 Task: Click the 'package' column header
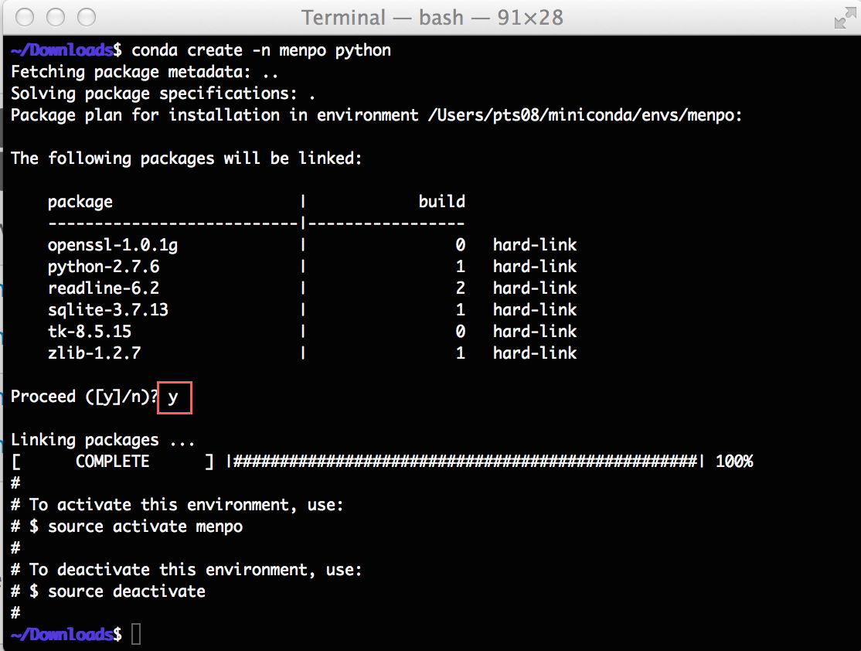pyautogui.click(x=80, y=202)
